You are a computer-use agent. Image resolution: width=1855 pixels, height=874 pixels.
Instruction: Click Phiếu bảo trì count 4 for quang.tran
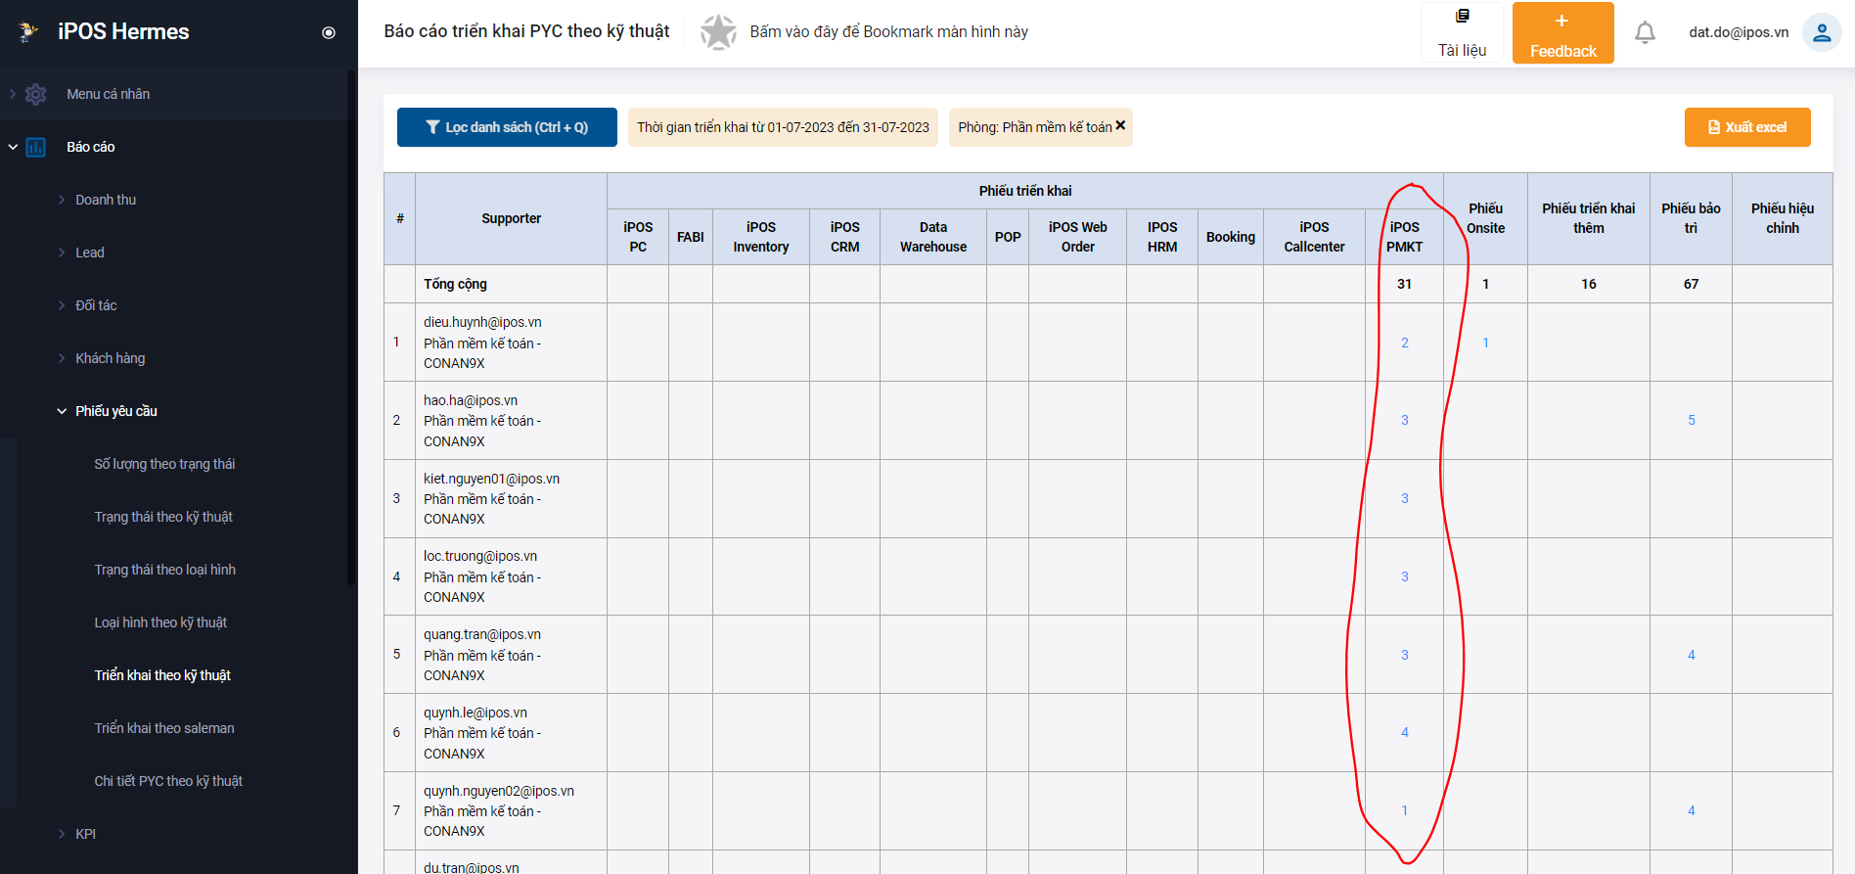click(x=1692, y=655)
